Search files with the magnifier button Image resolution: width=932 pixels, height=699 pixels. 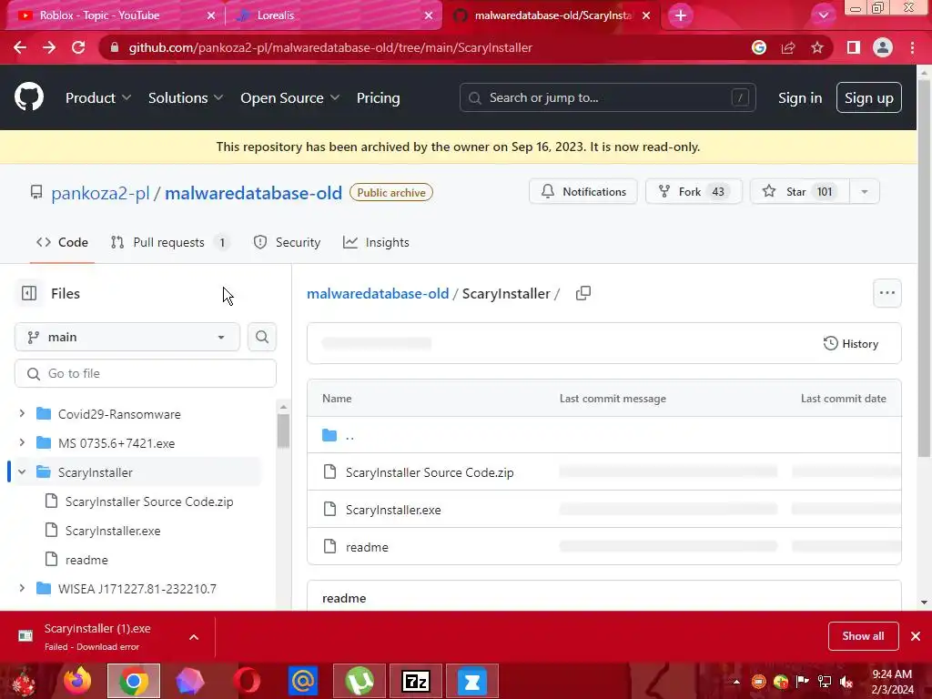coord(261,337)
